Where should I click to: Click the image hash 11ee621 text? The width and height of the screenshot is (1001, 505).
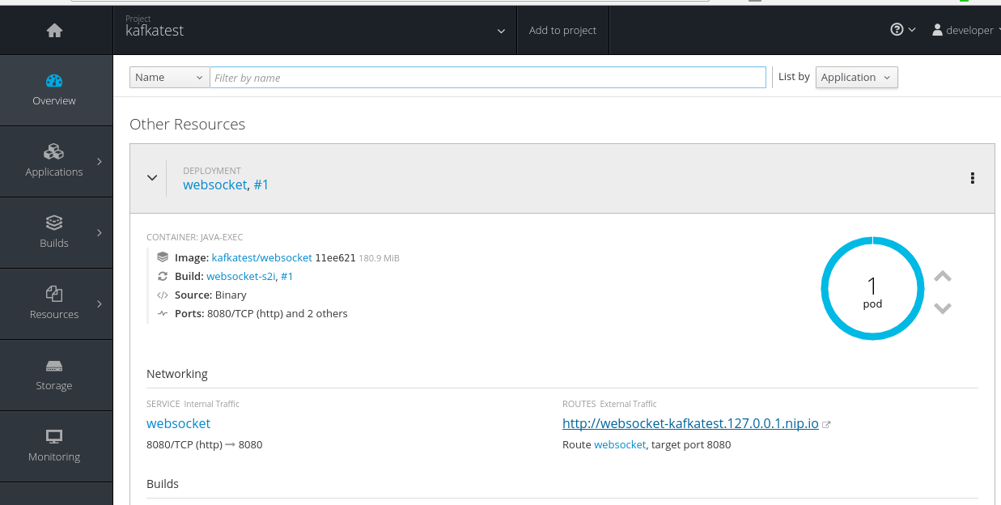click(x=335, y=258)
